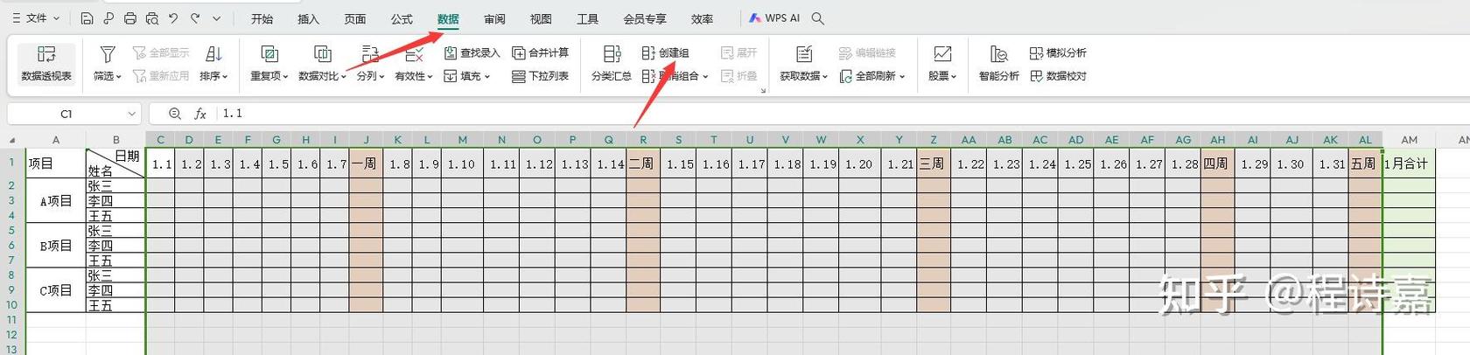1470x355 pixels.
Task: Switch to the 视图 View tab
Action: pyautogui.click(x=541, y=18)
